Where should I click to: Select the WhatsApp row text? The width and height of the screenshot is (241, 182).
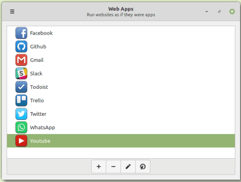42,127
